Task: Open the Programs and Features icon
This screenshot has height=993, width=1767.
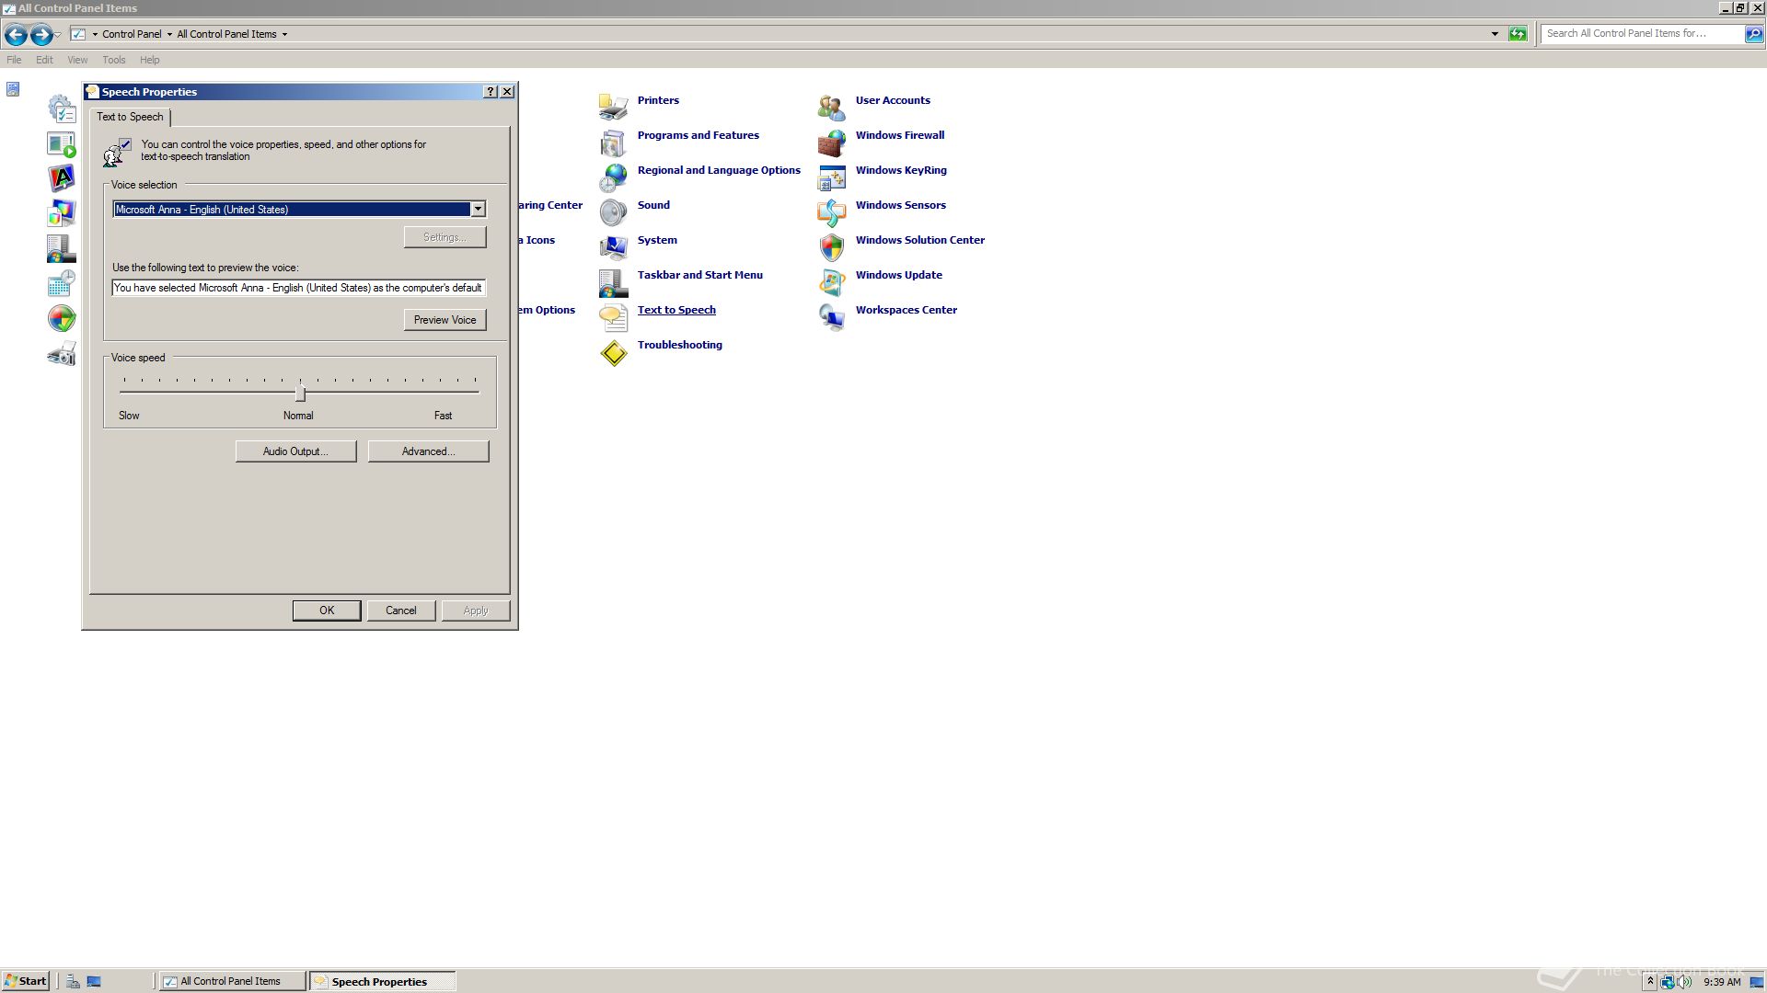Action: pyautogui.click(x=613, y=142)
